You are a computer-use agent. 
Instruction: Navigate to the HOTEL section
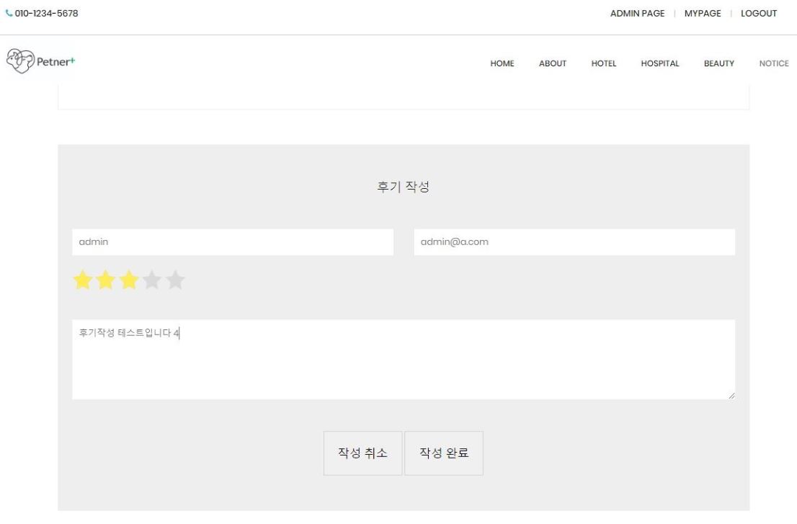point(604,63)
